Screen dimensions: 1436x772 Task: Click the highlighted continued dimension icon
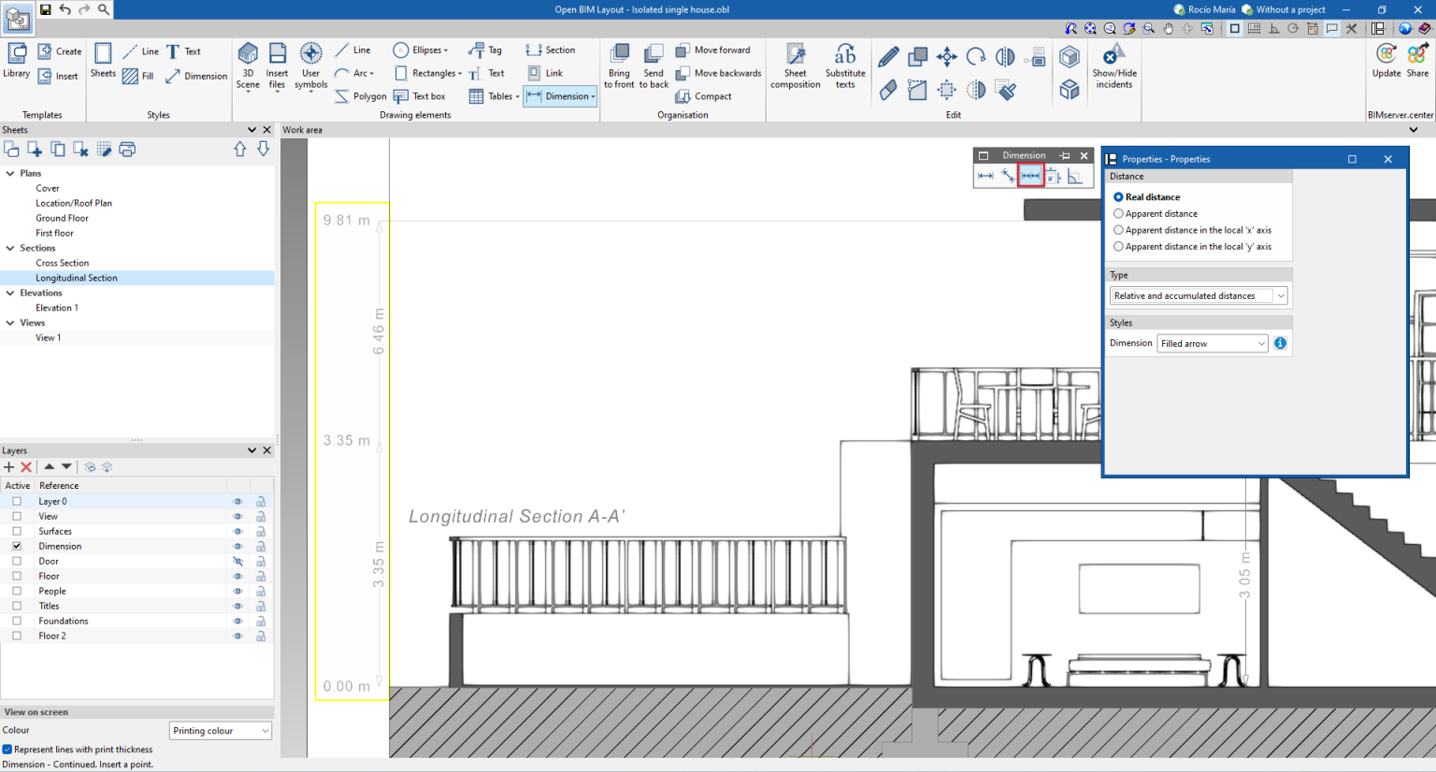click(1030, 175)
